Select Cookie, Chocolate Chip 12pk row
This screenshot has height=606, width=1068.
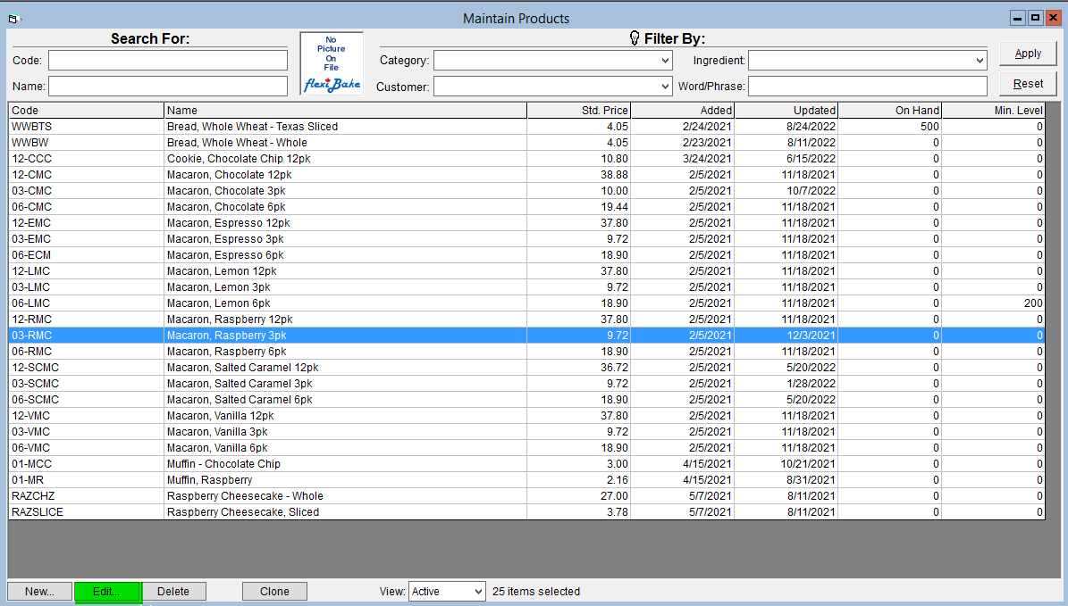(x=526, y=159)
